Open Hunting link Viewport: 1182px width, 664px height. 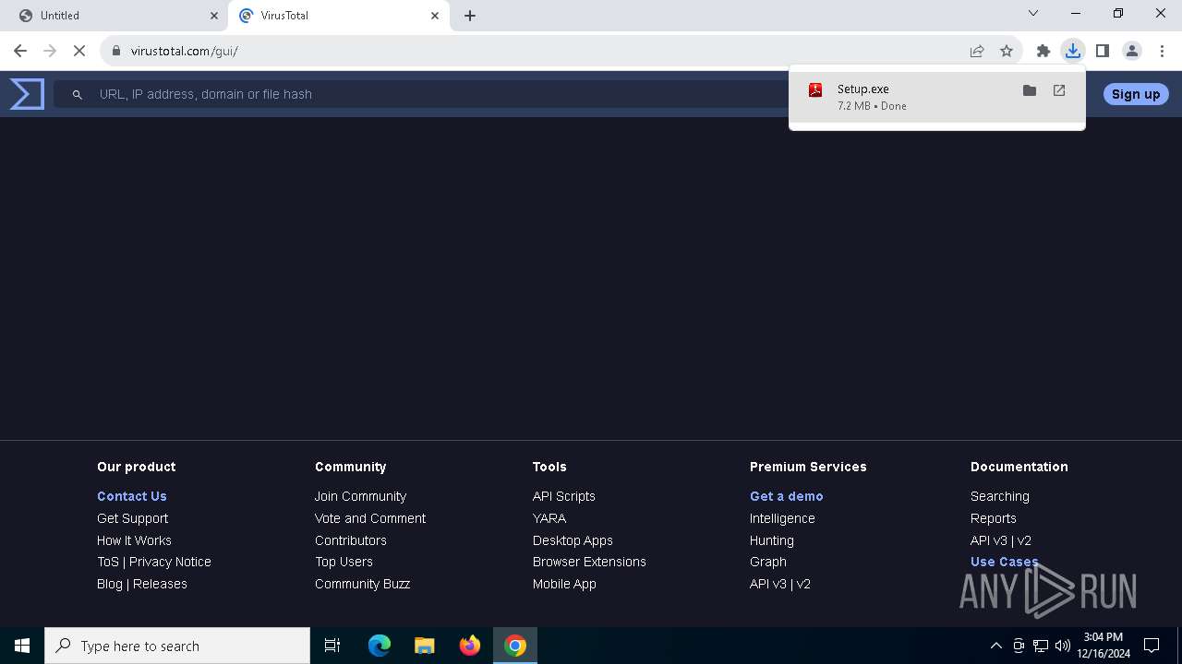pyautogui.click(x=772, y=540)
